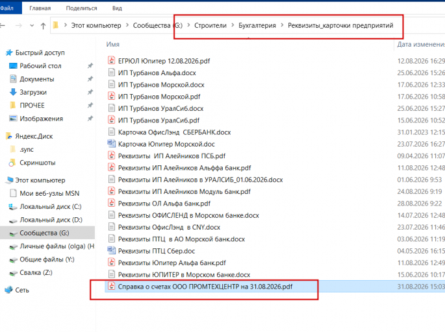
Task: Navigate to Бухгалтерия breadcrumb
Action: pyautogui.click(x=257, y=25)
